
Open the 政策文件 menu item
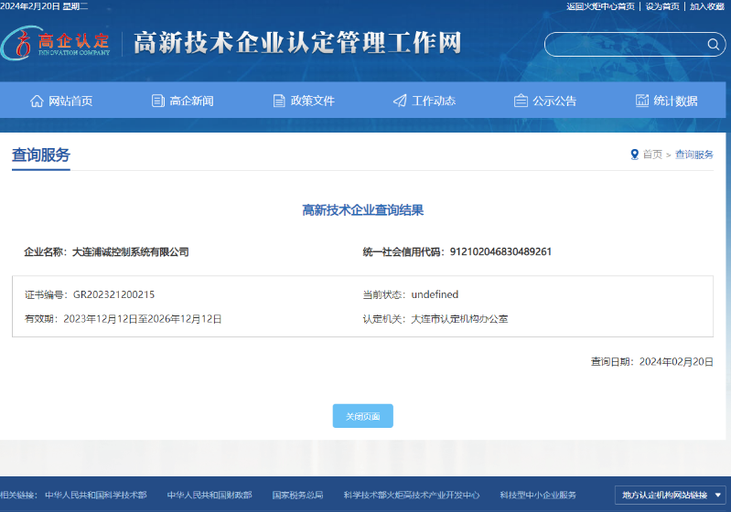coord(312,101)
